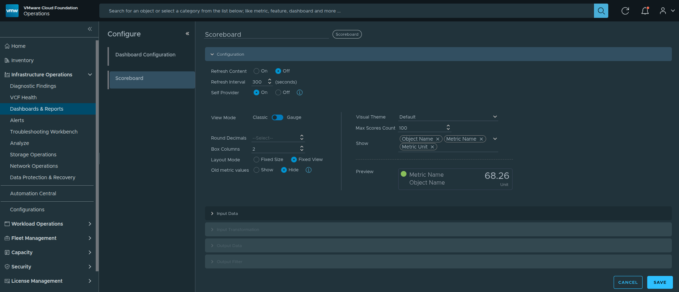The image size is (679, 292).
Task: Select Scoreboard in Configure panel
Action: (151, 79)
